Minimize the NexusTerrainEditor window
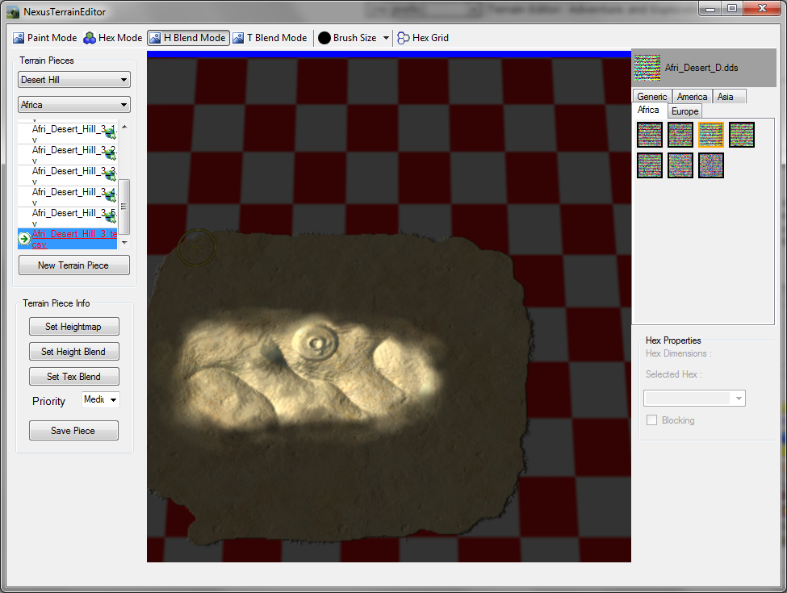 [x=710, y=9]
